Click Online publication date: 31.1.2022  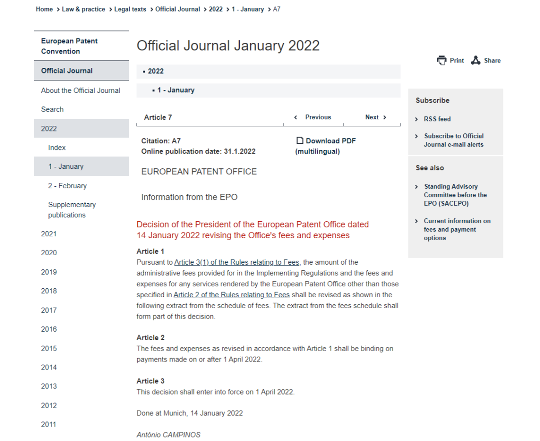click(x=198, y=151)
